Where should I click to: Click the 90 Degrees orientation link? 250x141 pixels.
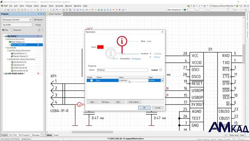coord(136,59)
